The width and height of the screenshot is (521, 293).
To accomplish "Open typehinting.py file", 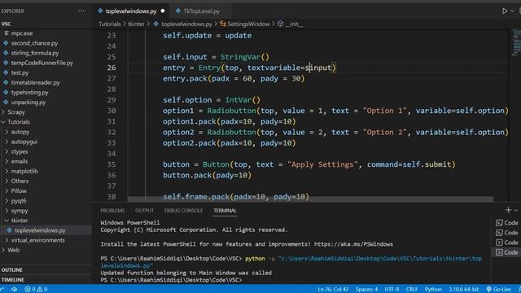I will [x=29, y=92].
